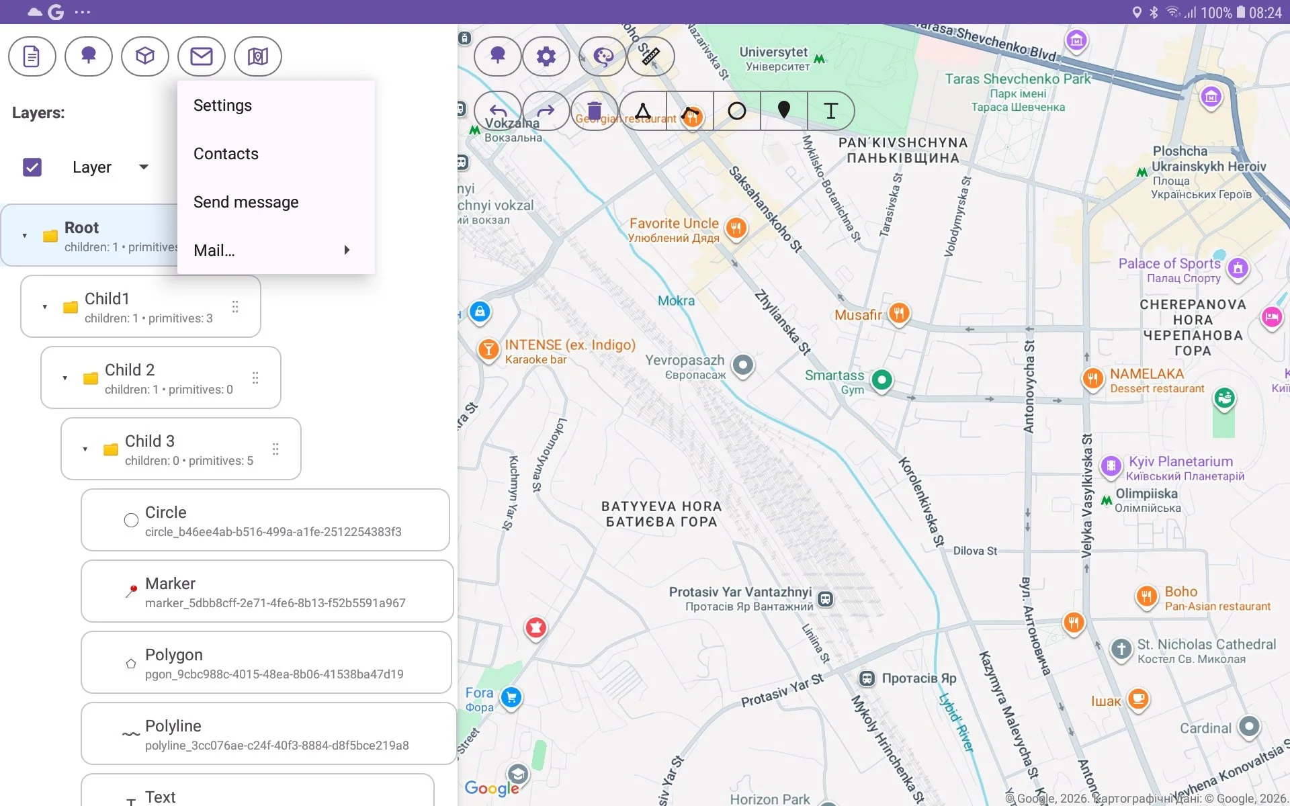Grab the Child 3 drag handle
This screenshot has width=1290, height=806.
[x=275, y=449]
